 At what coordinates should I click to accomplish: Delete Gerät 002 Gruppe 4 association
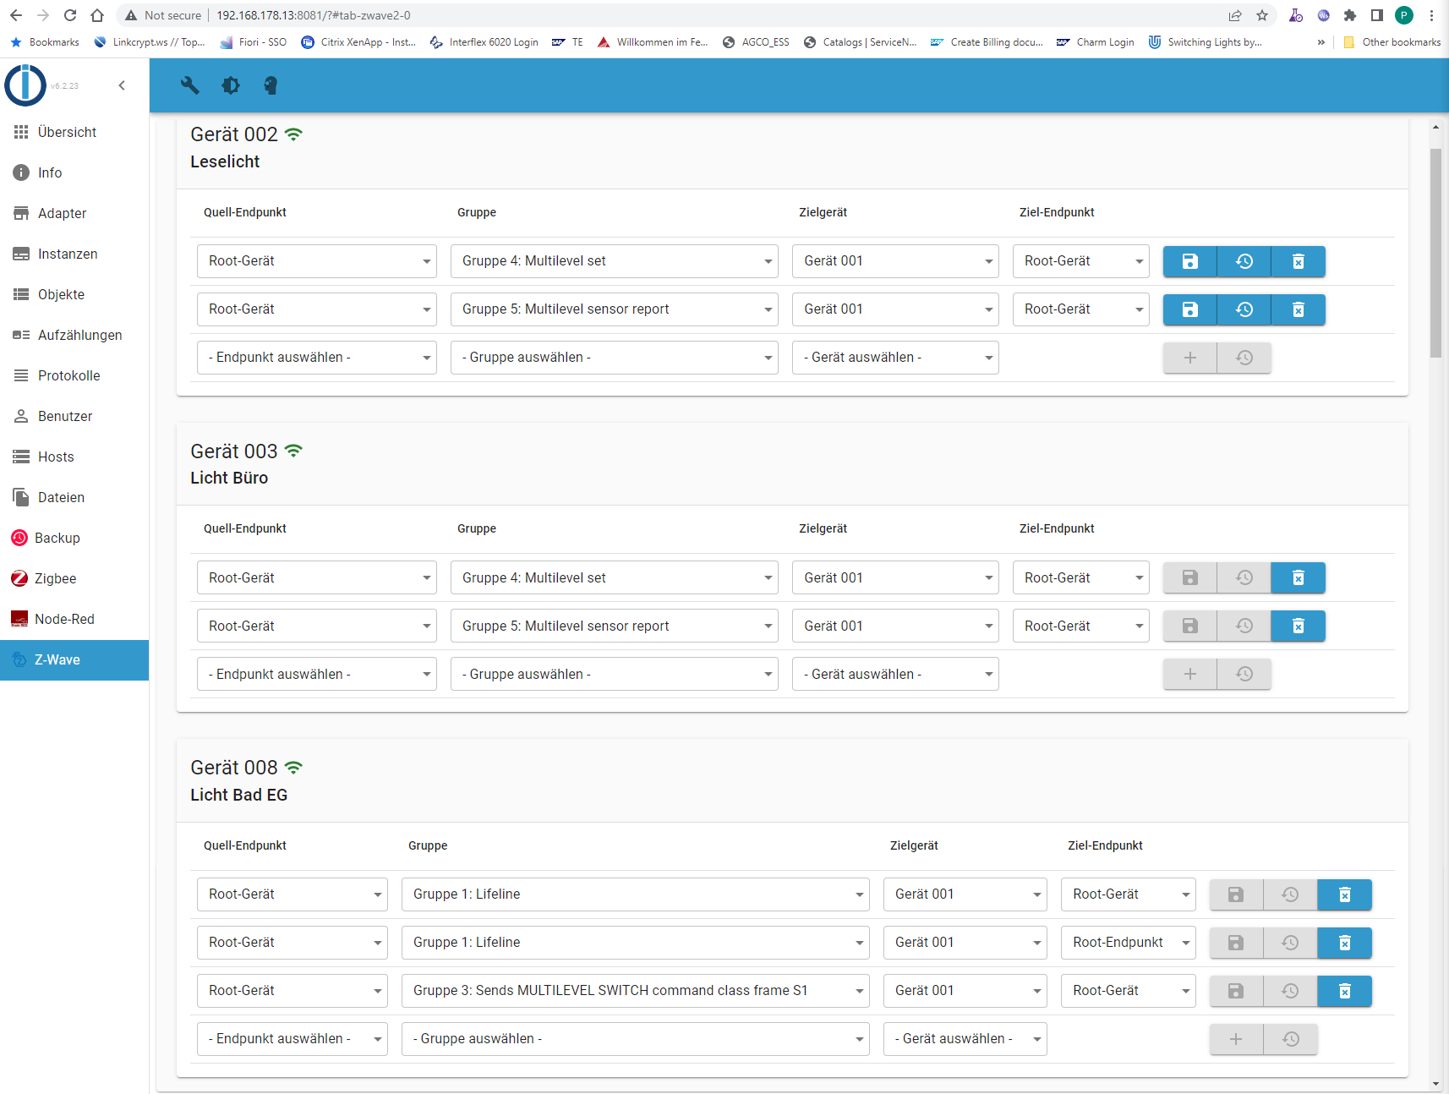[1298, 261]
